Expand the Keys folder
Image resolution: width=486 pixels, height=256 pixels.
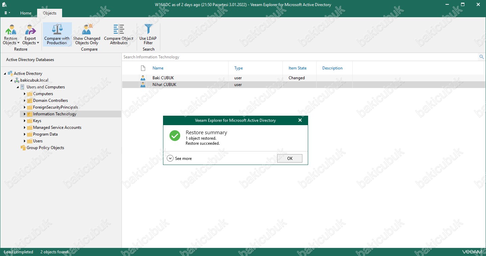tap(25, 121)
